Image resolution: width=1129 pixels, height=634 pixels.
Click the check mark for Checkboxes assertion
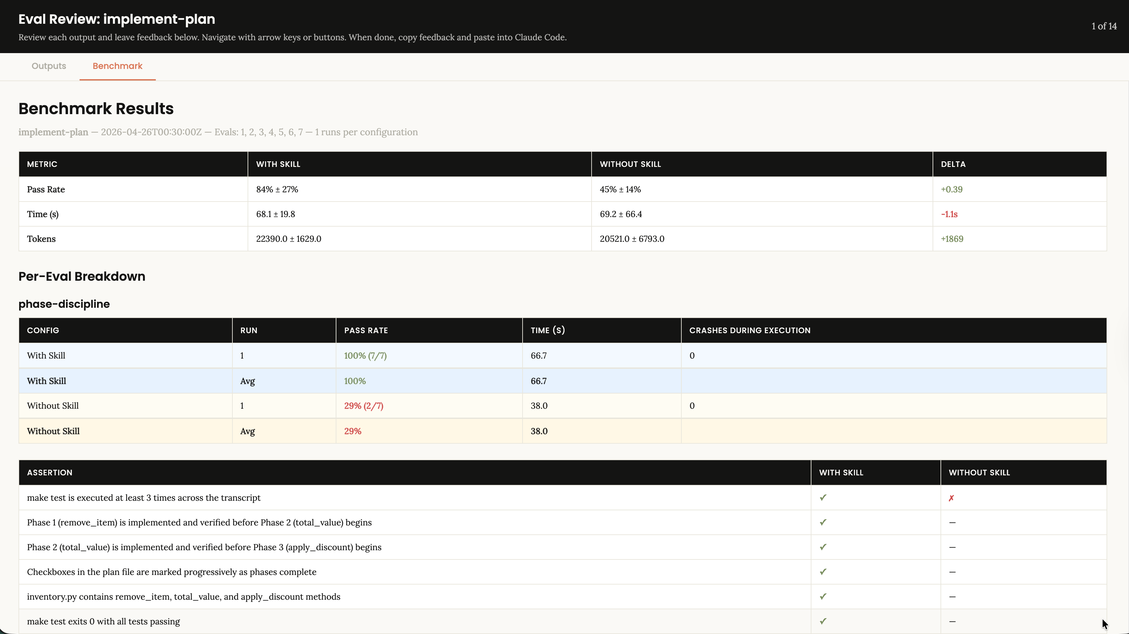[x=823, y=572]
